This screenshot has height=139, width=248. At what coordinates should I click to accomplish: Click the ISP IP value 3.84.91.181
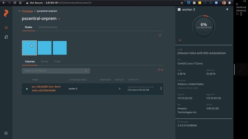212,108
